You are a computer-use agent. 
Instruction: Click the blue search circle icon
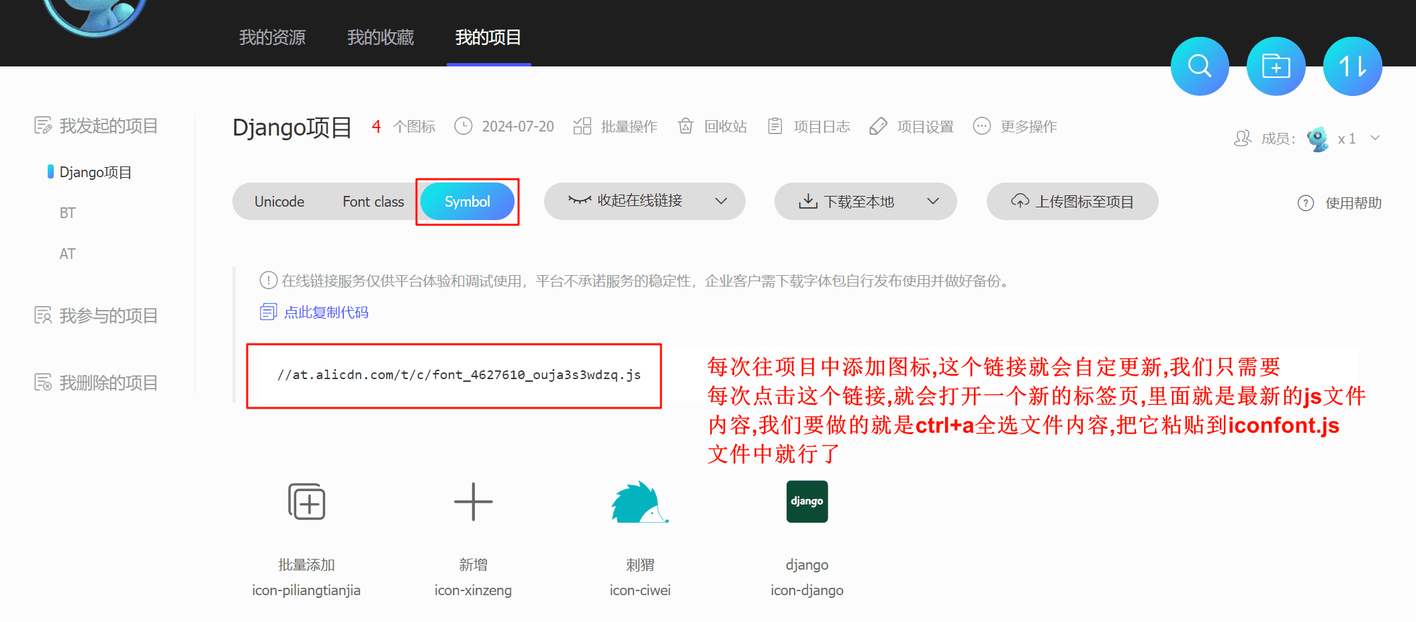pyautogui.click(x=1200, y=66)
